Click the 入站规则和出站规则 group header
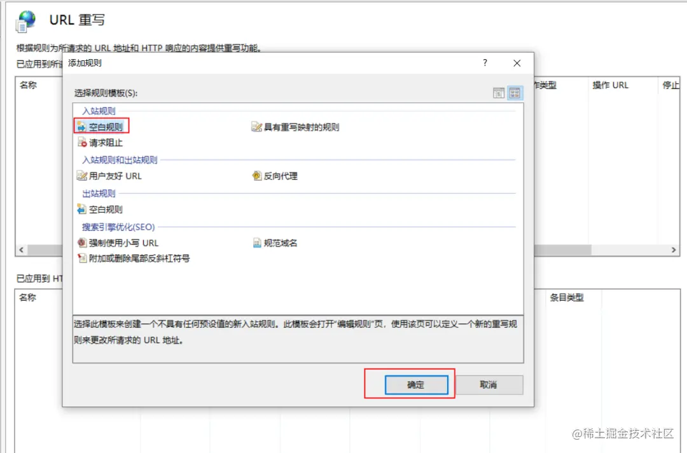 click(x=120, y=160)
